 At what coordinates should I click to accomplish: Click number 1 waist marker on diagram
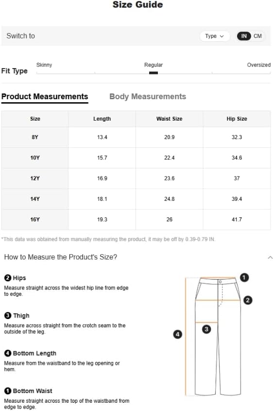click(244, 278)
